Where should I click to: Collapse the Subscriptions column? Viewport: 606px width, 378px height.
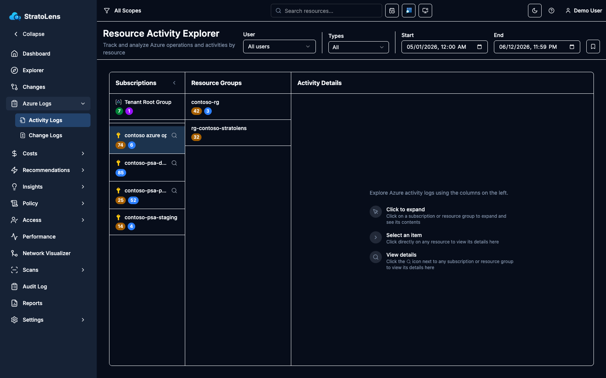[174, 83]
